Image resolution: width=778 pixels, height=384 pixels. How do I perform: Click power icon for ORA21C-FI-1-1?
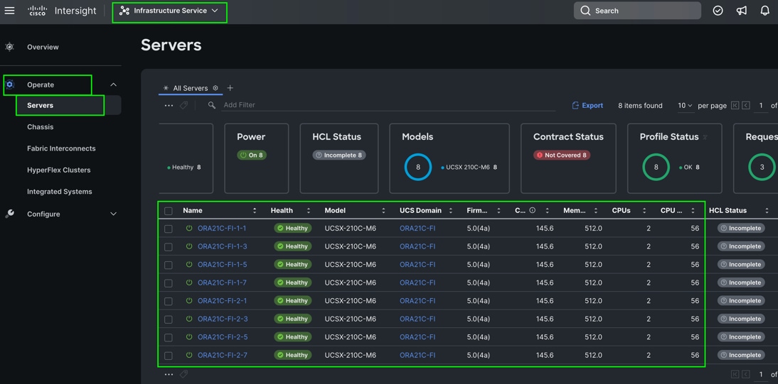click(189, 228)
